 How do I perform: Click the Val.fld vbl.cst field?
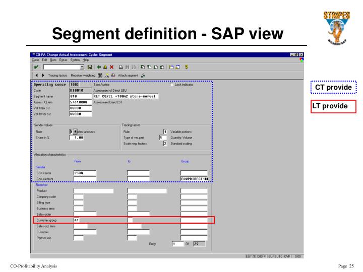(81, 114)
